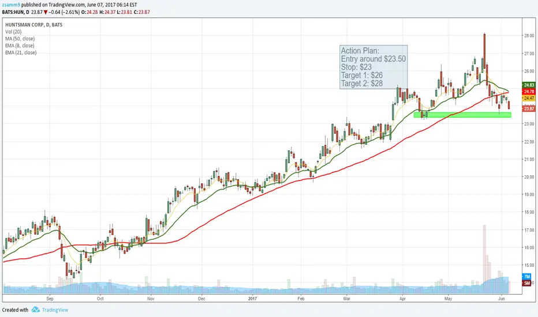The image size is (538, 317).
Task: Click the BATS:HUN, D symbol text
Action: [x=16, y=12]
